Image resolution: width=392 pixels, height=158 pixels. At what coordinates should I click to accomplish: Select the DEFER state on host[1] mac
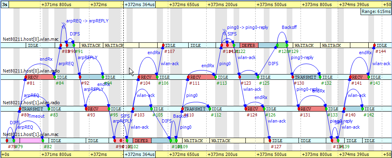click(142, 140)
